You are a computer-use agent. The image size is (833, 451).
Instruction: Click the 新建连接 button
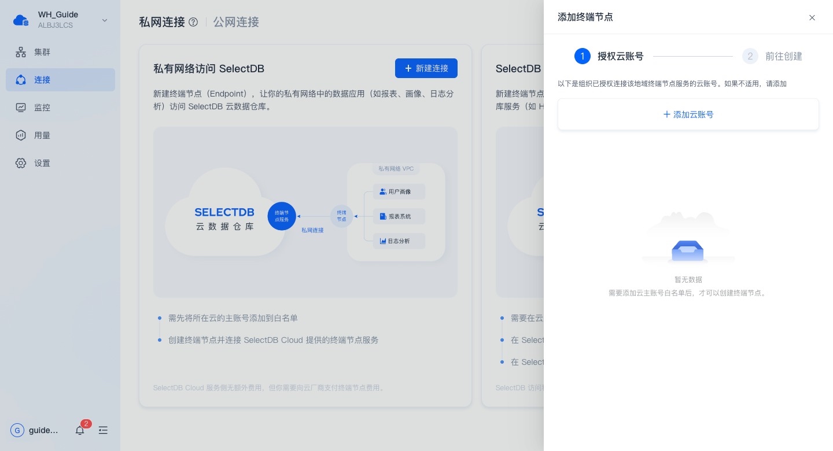426,68
